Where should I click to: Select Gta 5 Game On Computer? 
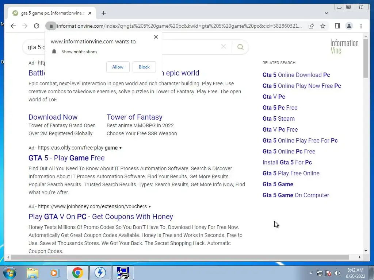[x=296, y=195]
